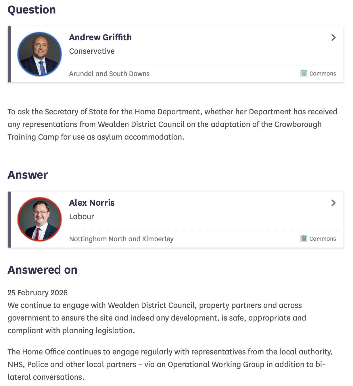Expand the Andrew Griffith card chevron

pos(333,38)
